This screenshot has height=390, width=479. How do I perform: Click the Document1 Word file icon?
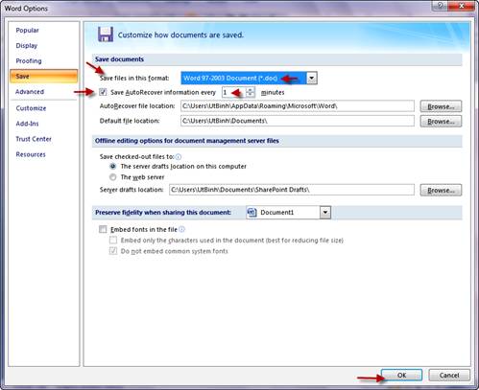(x=252, y=212)
